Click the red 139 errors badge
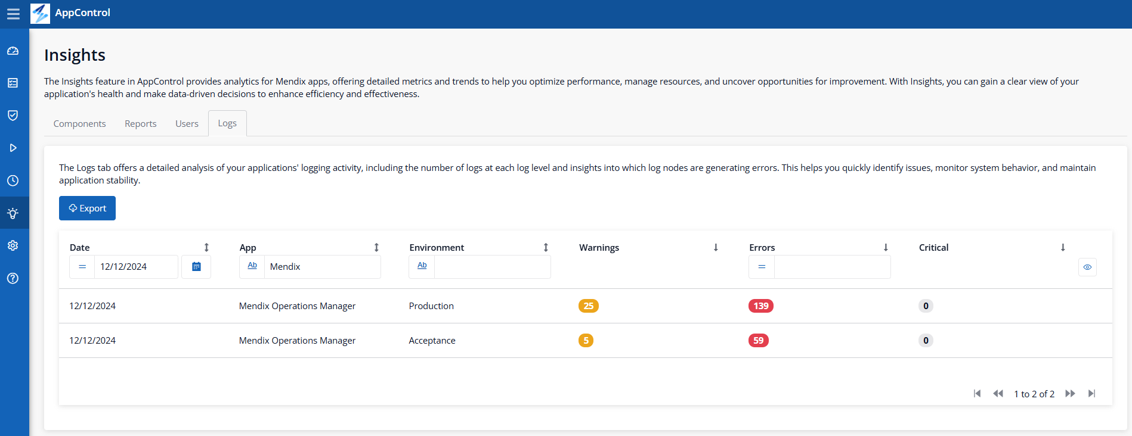The width and height of the screenshot is (1132, 436). tap(761, 306)
